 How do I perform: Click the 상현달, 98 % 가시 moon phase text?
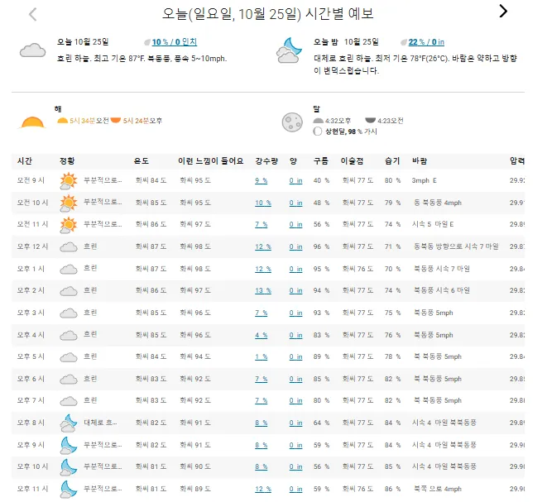tap(351, 131)
